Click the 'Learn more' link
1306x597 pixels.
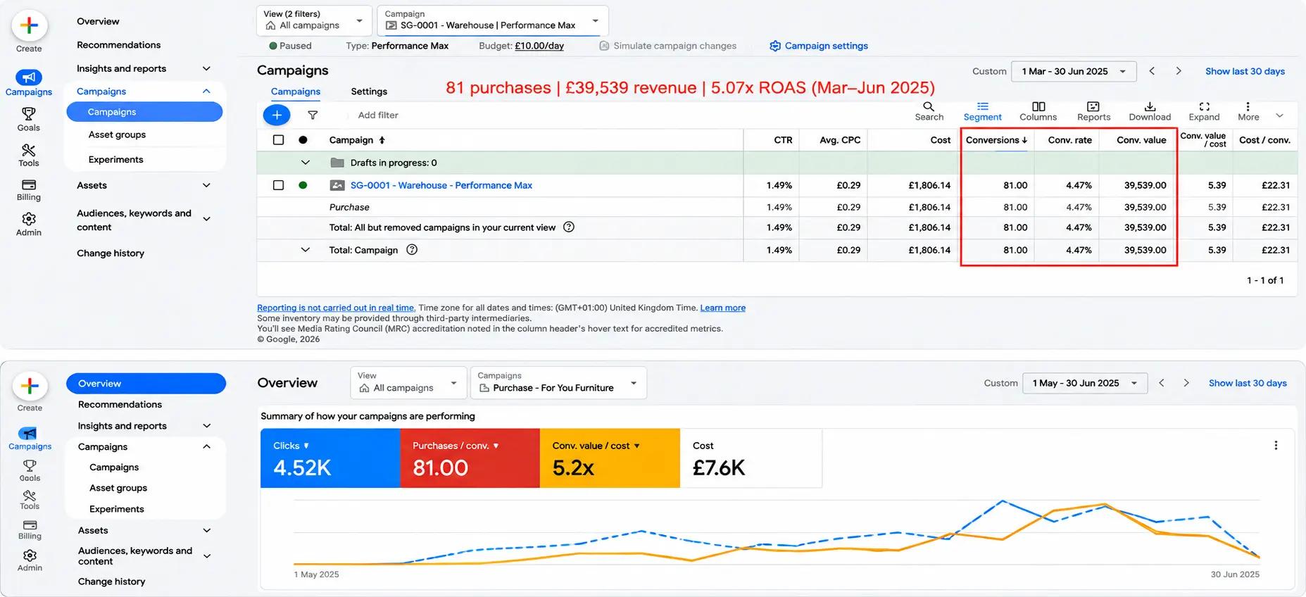click(x=722, y=308)
